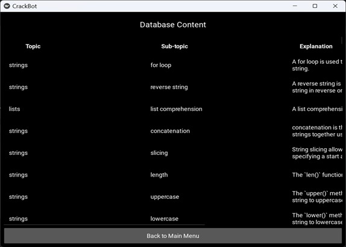The width and height of the screenshot is (346, 247).
Task: Click the Back to Main Menu button
Action: 173,236
